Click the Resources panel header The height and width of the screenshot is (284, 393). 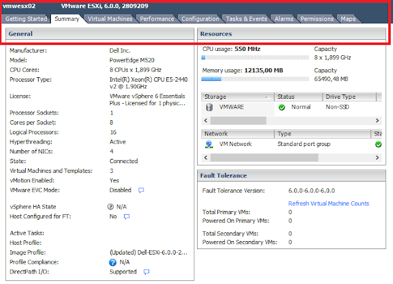[292, 34]
